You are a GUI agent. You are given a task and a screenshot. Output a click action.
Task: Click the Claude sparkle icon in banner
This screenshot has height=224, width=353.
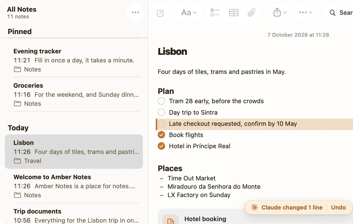click(x=254, y=207)
